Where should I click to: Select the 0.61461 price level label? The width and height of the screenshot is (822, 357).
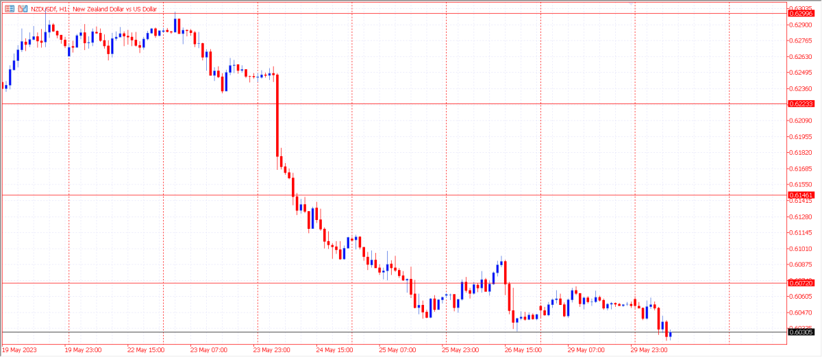pos(800,195)
